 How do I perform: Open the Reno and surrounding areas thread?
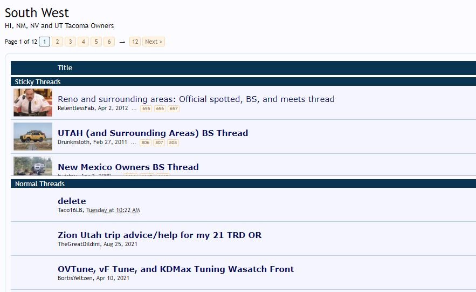click(x=196, y=99)
